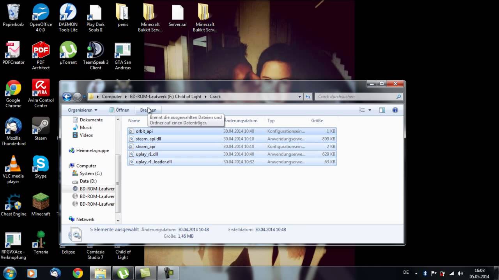This screenshot has width=499, height=280.
Task: Open Papierkorb desktop icon
Action: pyautogui.click(x=13, y=16)
